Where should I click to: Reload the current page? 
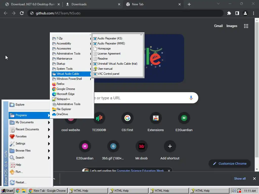coord(22,13)
